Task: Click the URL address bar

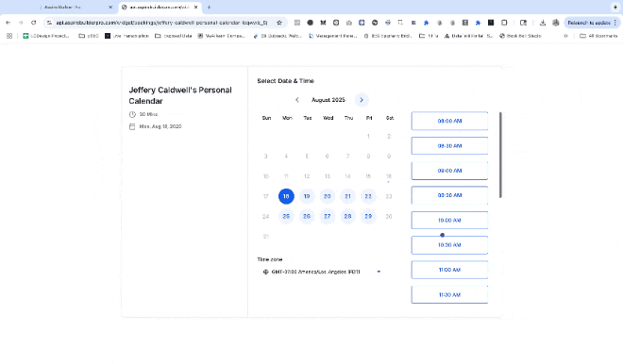Action: [x=161, y=23]
